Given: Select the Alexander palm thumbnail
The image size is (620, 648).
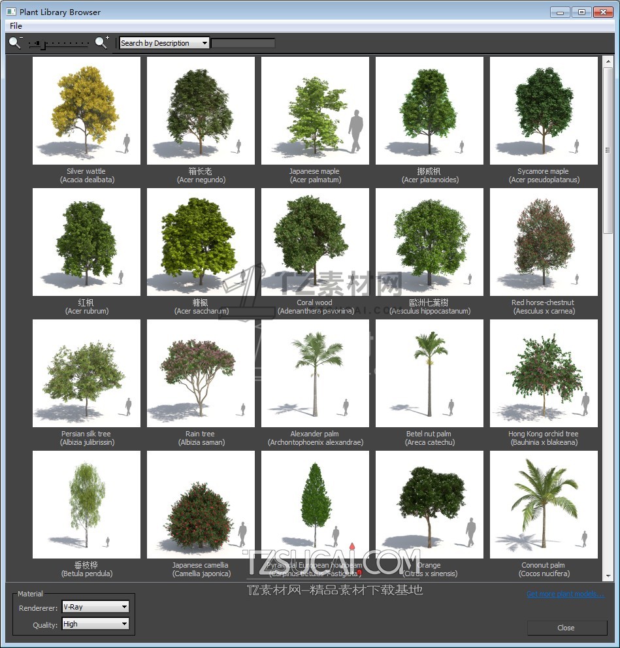Looking at the screenshot, I should 315,373.
